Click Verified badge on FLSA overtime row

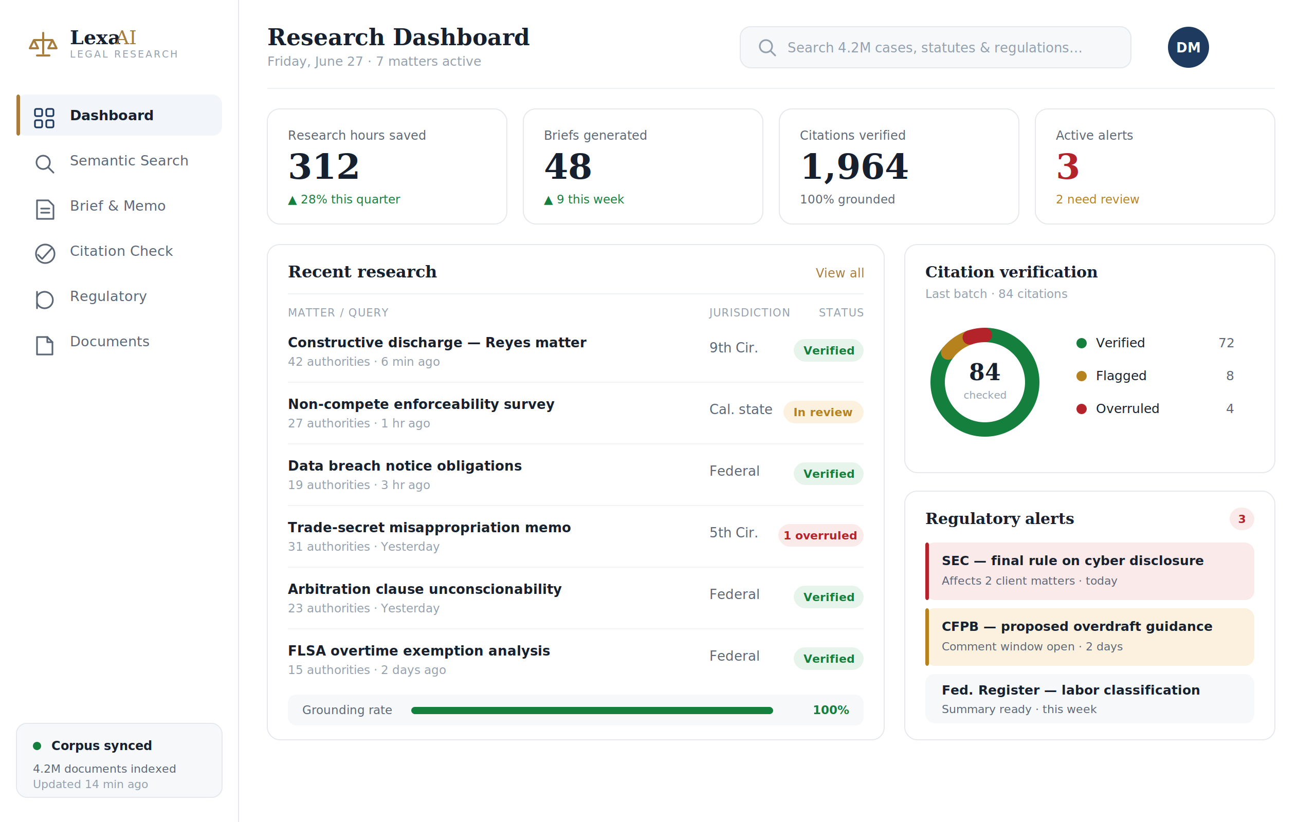tap(828, 658)
